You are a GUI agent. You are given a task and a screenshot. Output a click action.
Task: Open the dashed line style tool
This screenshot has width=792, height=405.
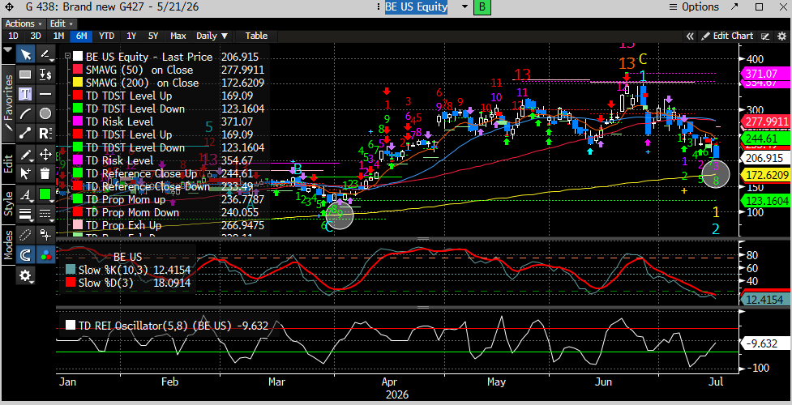(45, 214)
